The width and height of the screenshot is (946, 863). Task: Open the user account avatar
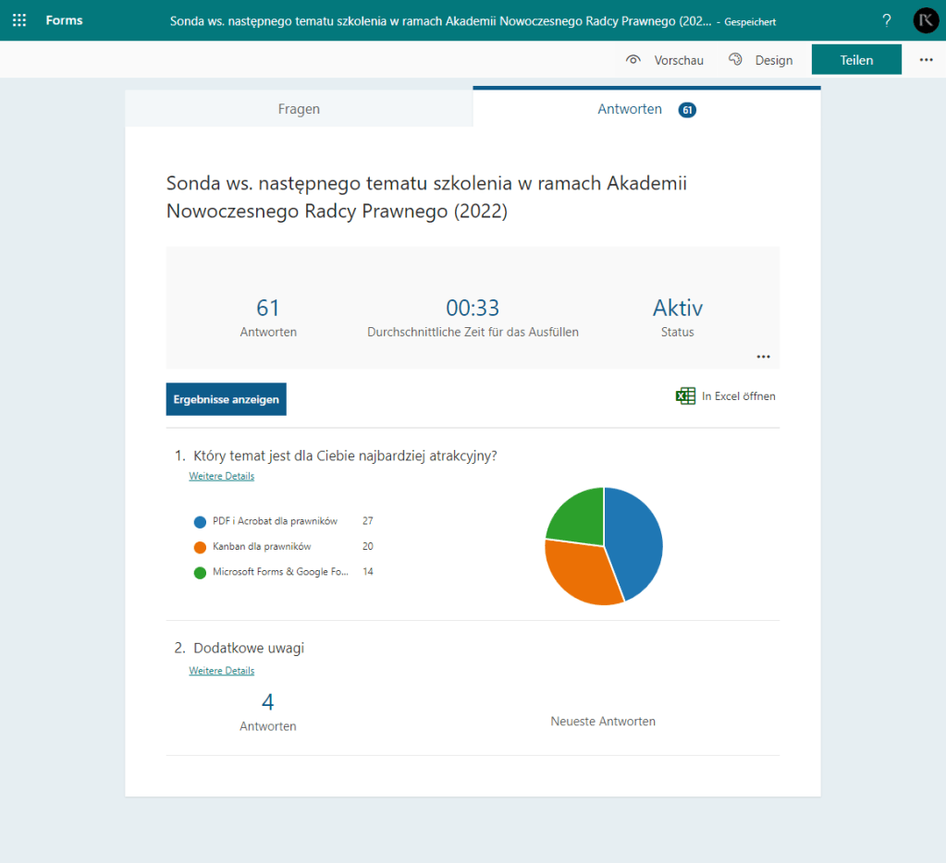(x=925, y=20)
